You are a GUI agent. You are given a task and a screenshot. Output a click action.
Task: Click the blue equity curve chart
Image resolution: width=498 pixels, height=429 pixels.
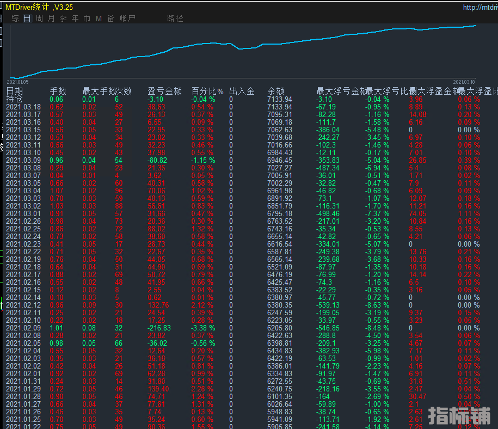pos(243,51)
